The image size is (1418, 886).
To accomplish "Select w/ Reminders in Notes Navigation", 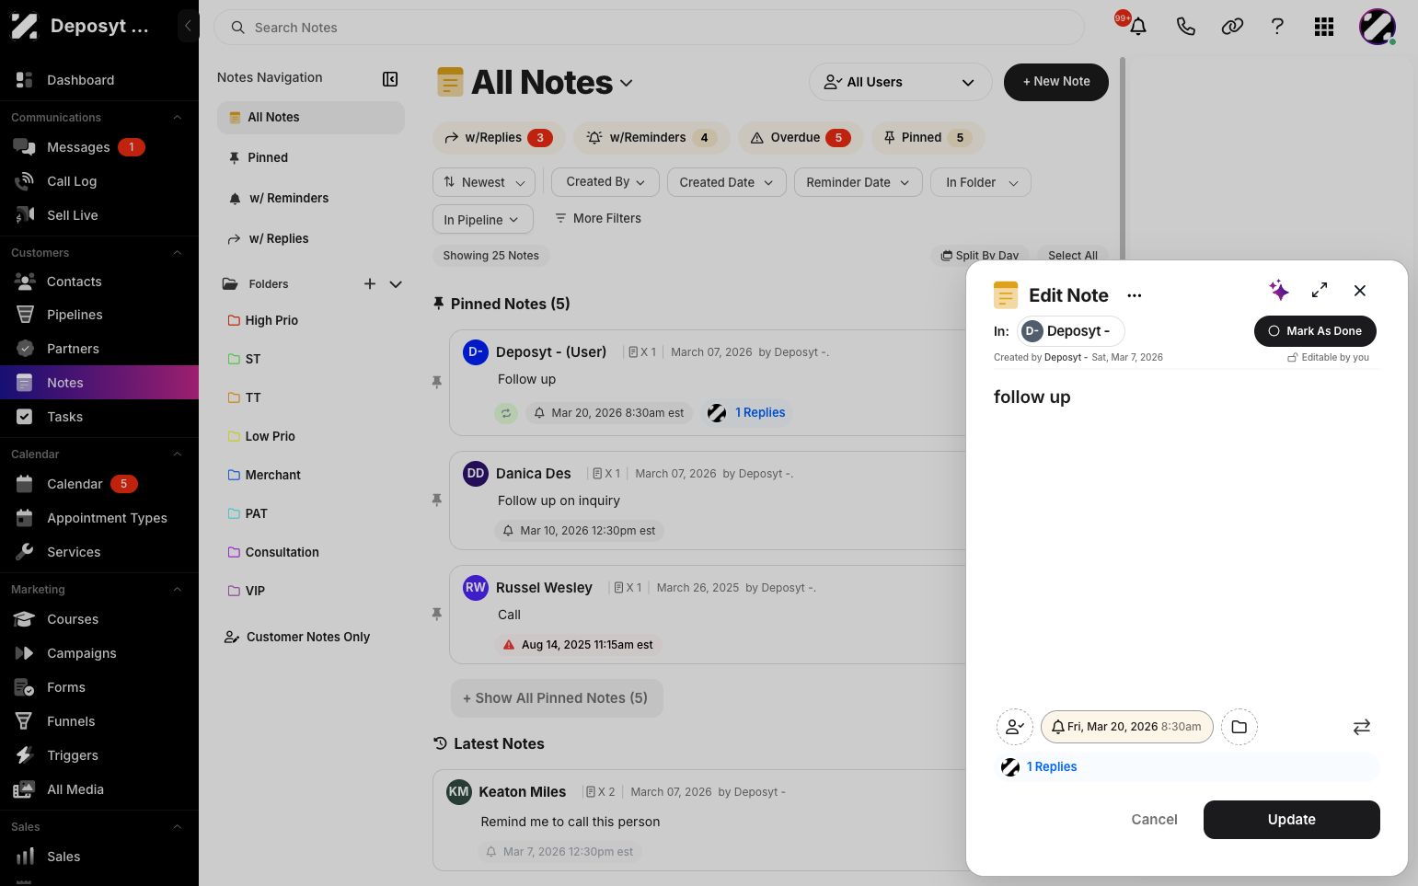I will point(289,198).
